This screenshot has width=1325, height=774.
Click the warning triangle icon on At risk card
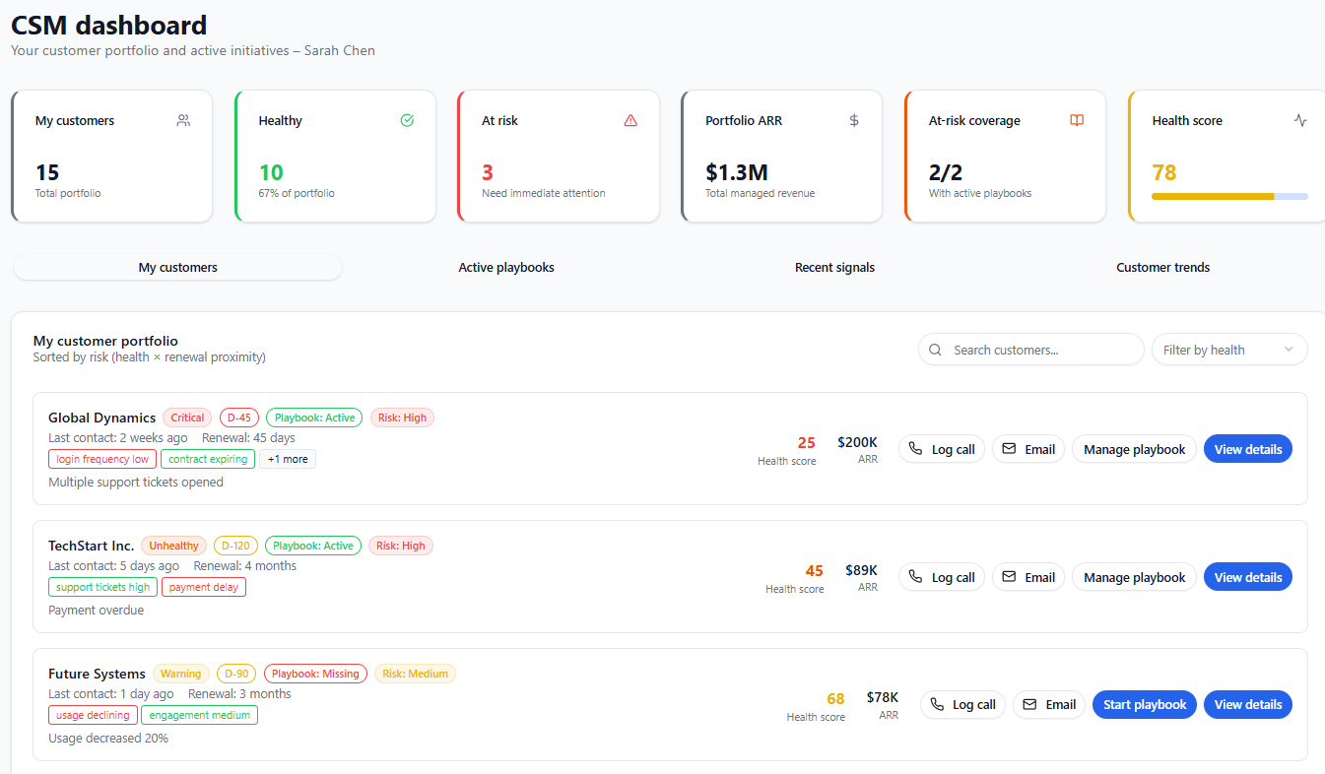pyautogui.click(x=630, y=120)
